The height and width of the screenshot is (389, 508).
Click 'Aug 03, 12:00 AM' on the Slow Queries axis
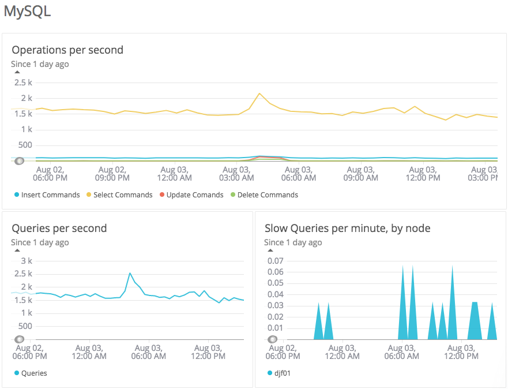(x=342, y=352)
